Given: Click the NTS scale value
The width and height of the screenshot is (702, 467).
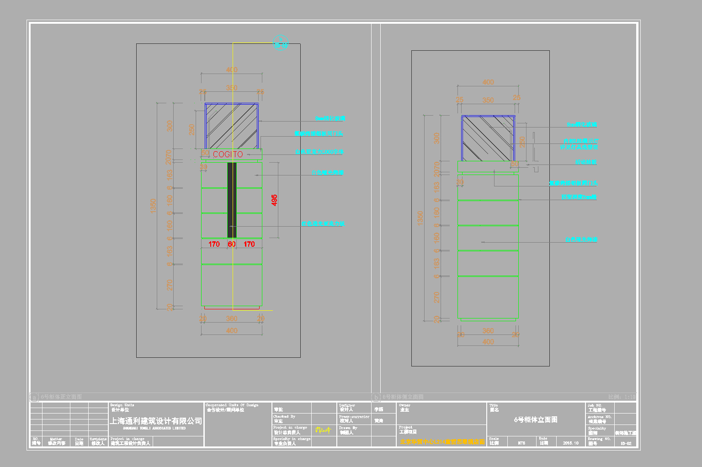Looking at the screenshot, I should (x=521, y=443).
